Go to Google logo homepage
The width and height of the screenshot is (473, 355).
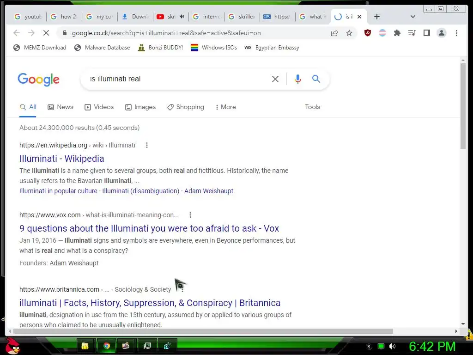[39, 80]
